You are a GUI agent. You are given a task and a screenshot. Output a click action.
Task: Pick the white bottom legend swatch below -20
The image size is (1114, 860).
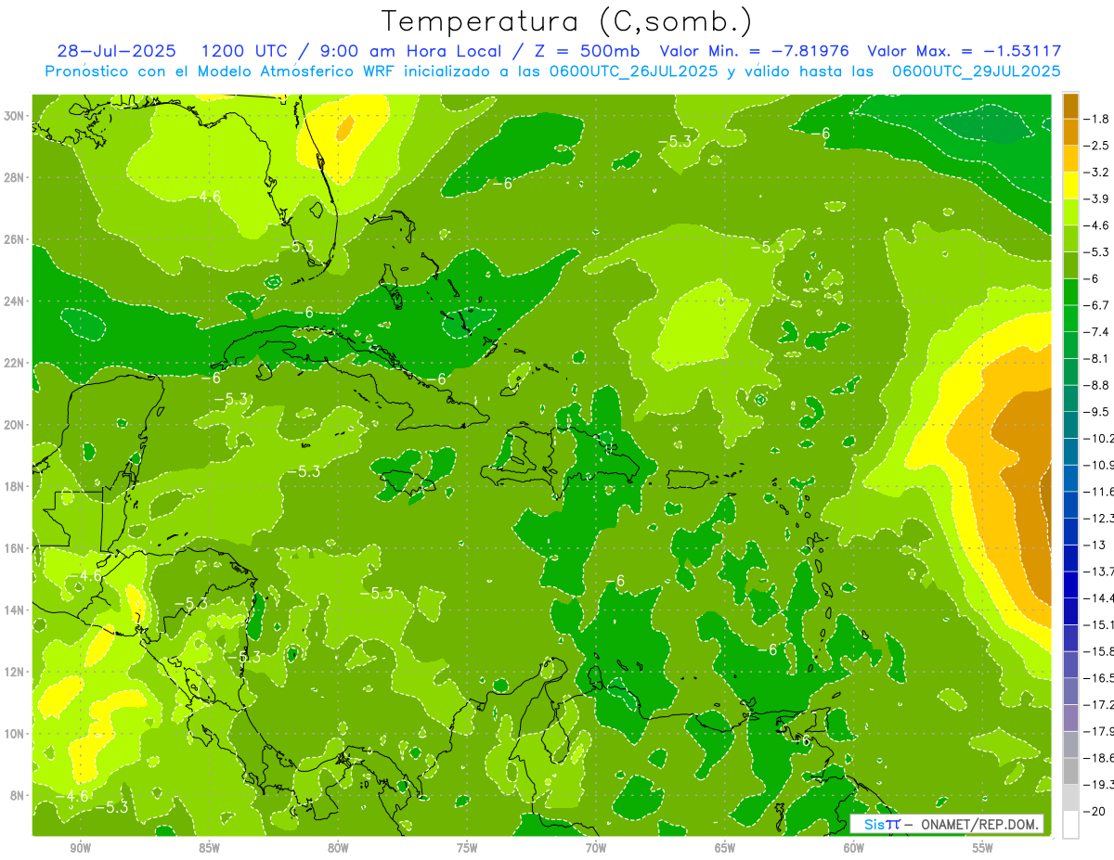pos(1070,824)
